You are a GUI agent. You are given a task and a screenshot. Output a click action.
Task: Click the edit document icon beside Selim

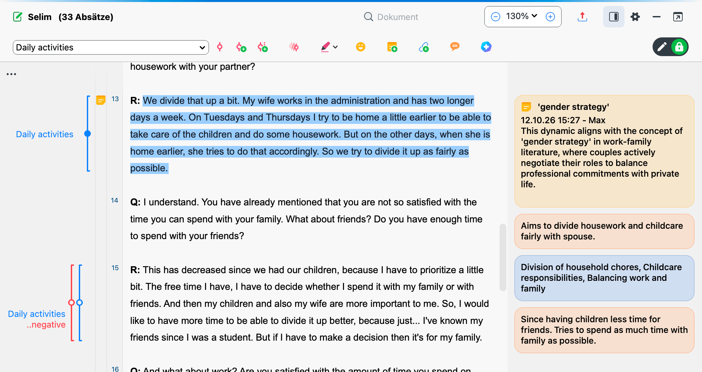click(18, 17)
